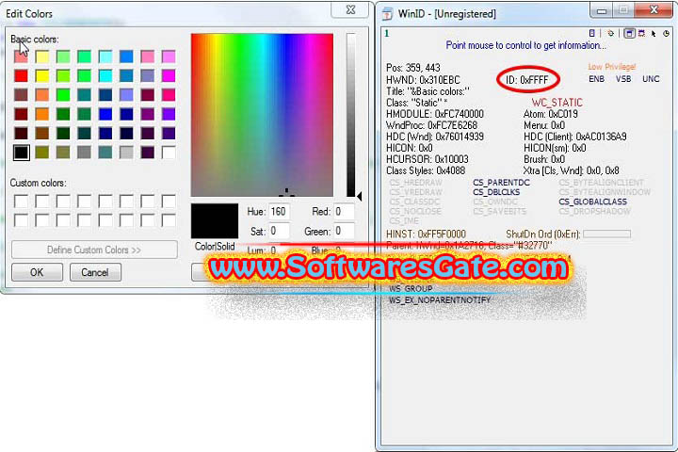The width and height of the screenshot is (678, 452).
Task: Select the light silver gray basic swatch
Action: tap(126, 153)
